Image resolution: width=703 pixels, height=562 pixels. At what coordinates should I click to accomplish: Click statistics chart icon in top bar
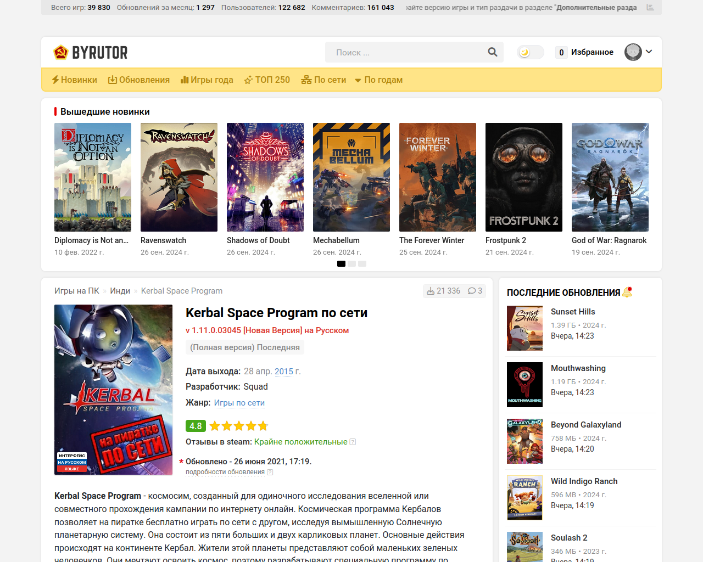tap(650, 7)
